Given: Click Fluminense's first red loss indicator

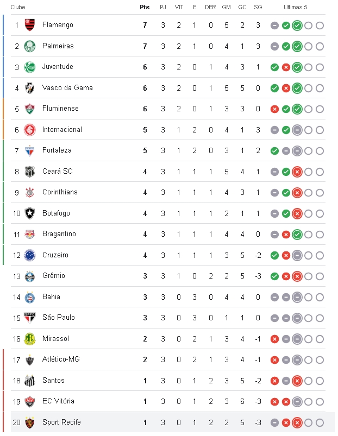Looking at the screenshot, I should [274, 109].
